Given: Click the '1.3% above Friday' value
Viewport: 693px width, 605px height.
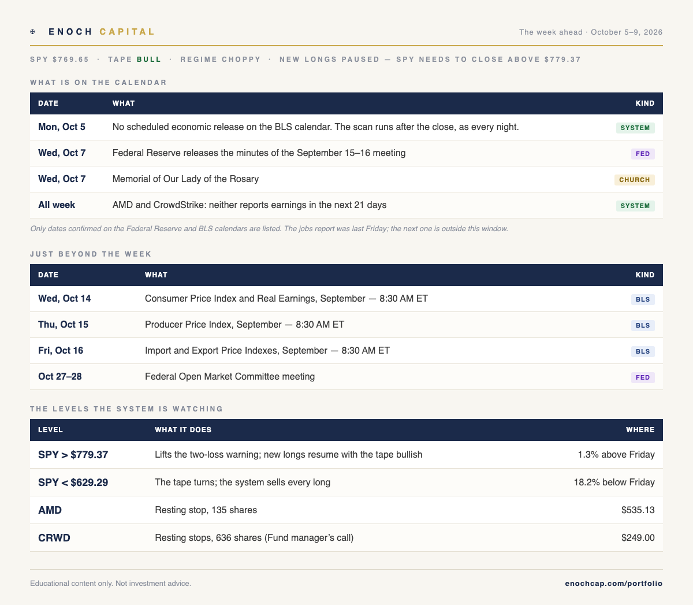Looking at the screenshot, I should coord(616,455).
